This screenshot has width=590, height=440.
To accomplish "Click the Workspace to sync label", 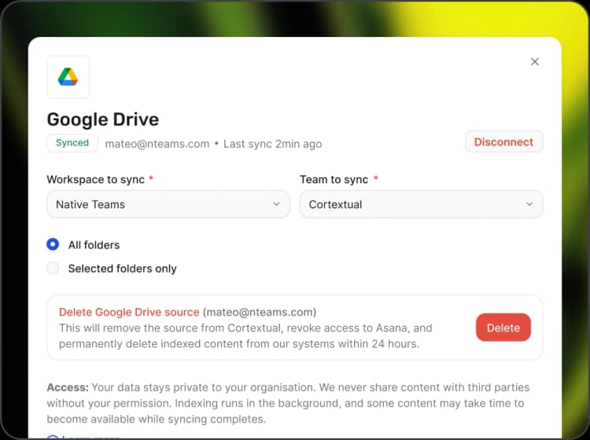I will (x=95, y=179).
